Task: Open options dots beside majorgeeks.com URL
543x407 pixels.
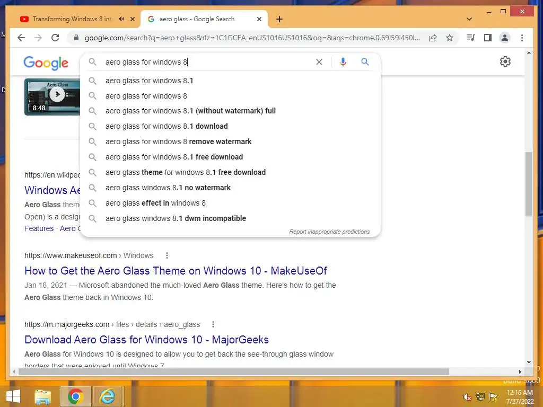Action: coord(213,324)
